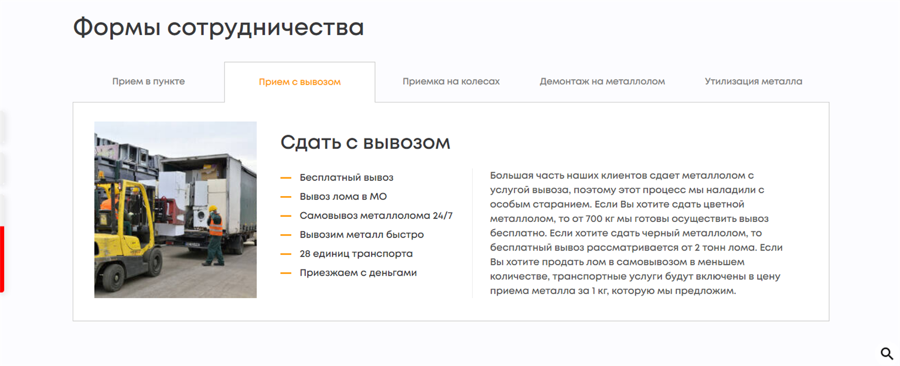Image resolution: width=900 pixels, height=366 pixels.
Task: Select the Прием с вывозом tab
Action: coord(299,82)
